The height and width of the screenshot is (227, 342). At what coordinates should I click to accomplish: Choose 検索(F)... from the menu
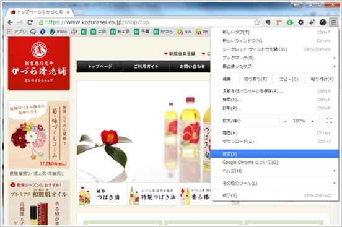point(274,100)
